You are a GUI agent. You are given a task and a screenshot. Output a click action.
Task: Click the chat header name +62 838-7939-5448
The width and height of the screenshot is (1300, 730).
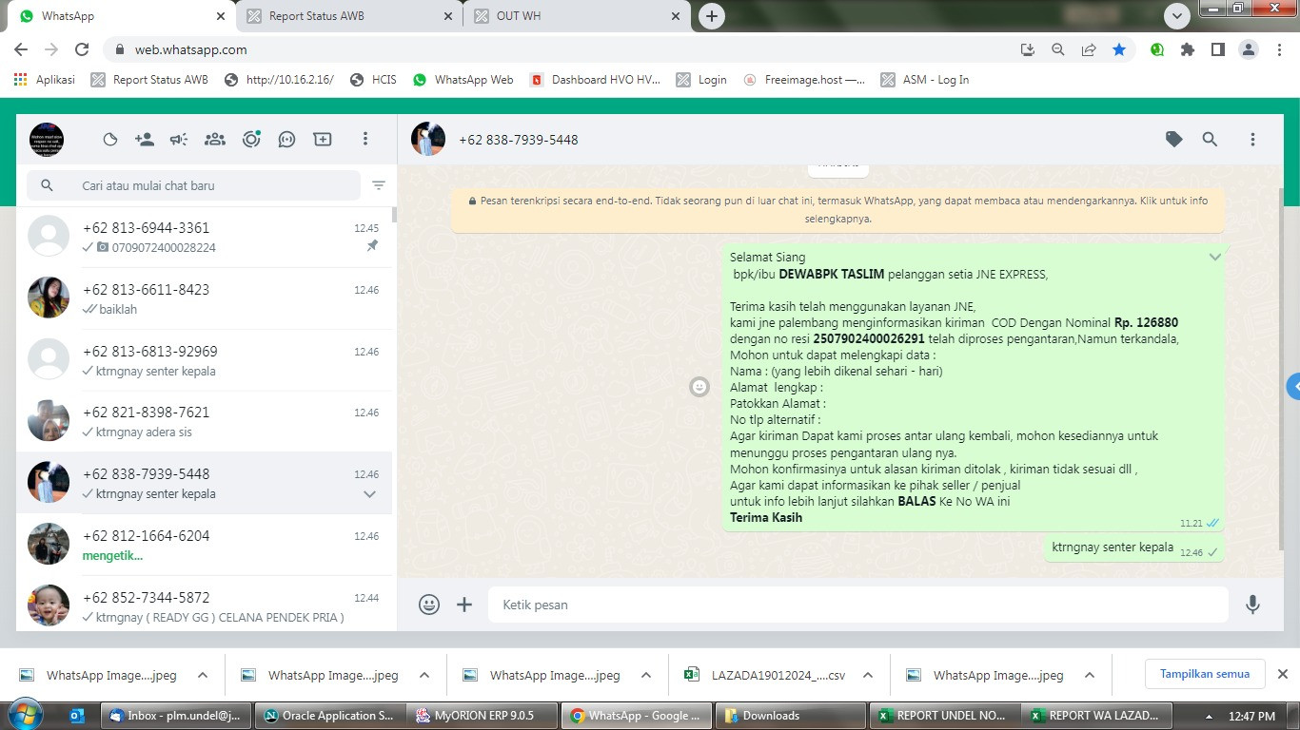point(519,140)
